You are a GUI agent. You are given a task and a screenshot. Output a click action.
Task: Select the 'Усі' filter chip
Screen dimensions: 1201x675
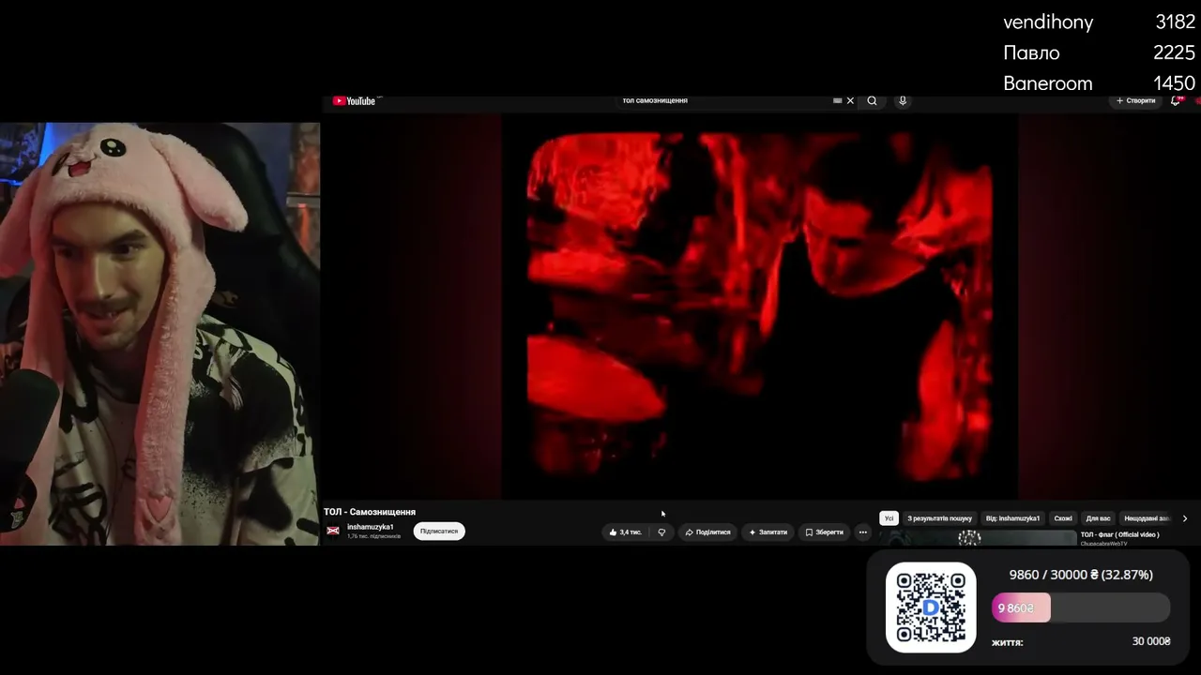[889, 518]
